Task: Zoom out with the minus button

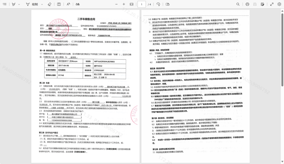Action: click(116, 4)
